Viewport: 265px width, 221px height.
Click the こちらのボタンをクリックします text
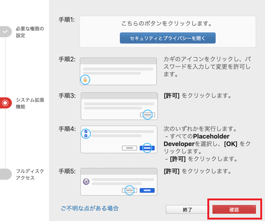[167, 23]
